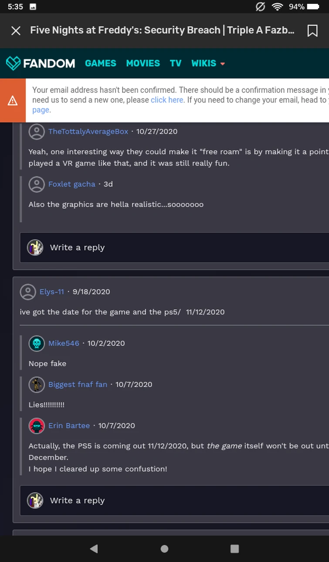
Task: Open the TV menu
Action: tap(176, 63)
